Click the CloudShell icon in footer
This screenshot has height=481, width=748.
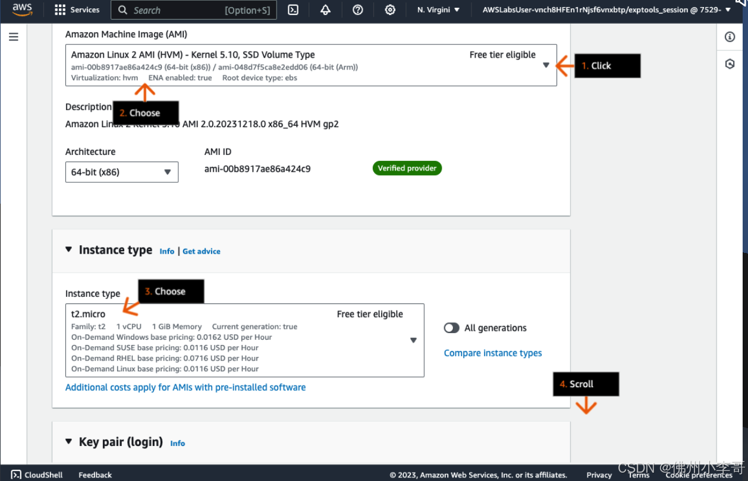pyautogui.click(x=16, y=474)
